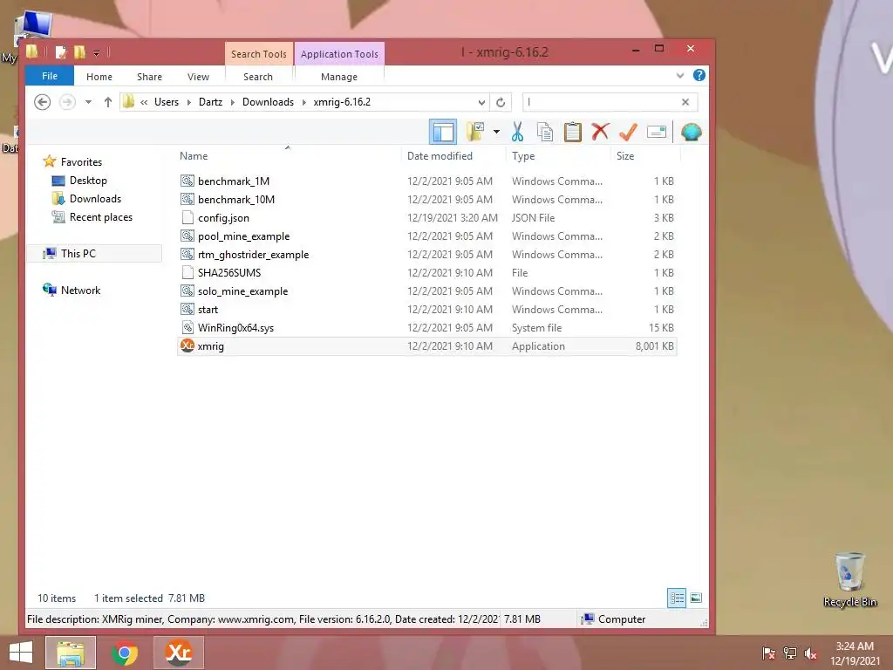Screen dimensions: 893x670
Task: Click Downloads in the address breadcrumb
Action: tap(268, 102)
